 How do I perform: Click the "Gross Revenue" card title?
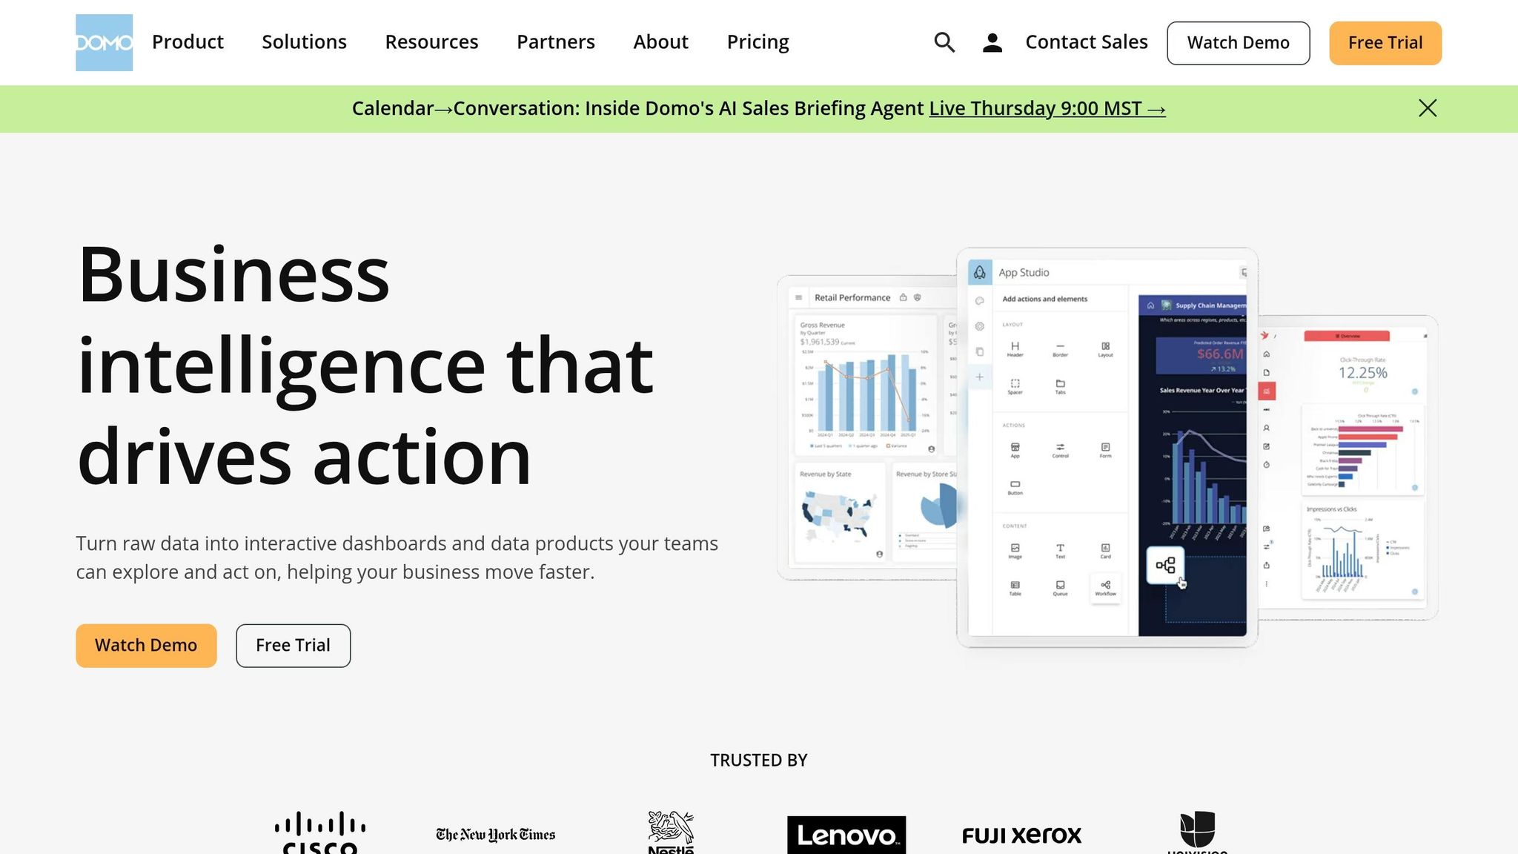pos(822,325)
